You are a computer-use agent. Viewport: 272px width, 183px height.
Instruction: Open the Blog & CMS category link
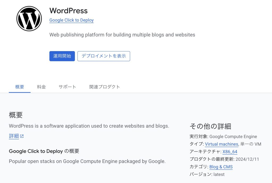[x=221, y=167]
